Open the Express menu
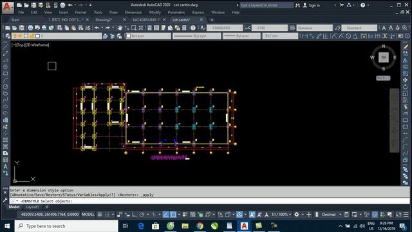 tap(198, 12)
